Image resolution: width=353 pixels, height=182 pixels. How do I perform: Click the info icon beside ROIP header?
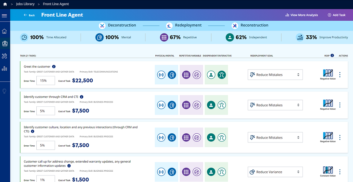coord(332,55)
